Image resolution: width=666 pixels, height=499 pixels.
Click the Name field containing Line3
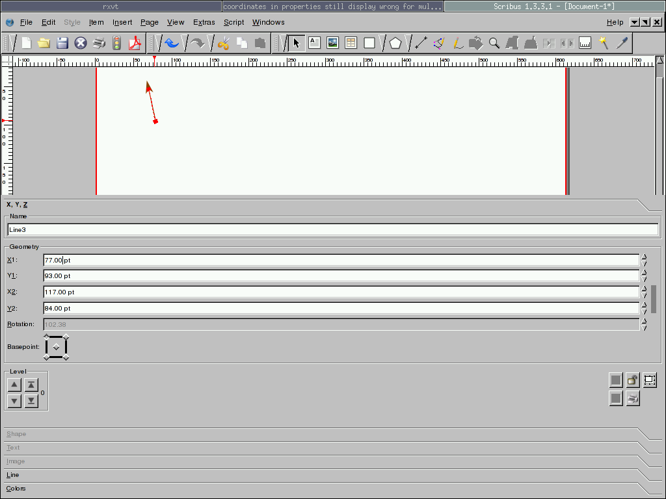pyautogui.click(x=332, y=229)
